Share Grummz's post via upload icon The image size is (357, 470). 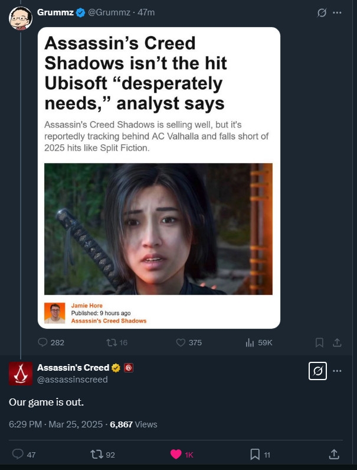point(337,342)
